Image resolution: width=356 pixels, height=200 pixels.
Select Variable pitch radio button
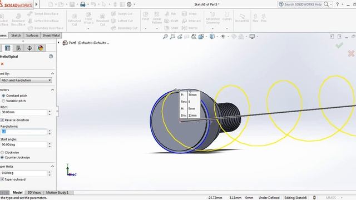click(x=3, y=101)
